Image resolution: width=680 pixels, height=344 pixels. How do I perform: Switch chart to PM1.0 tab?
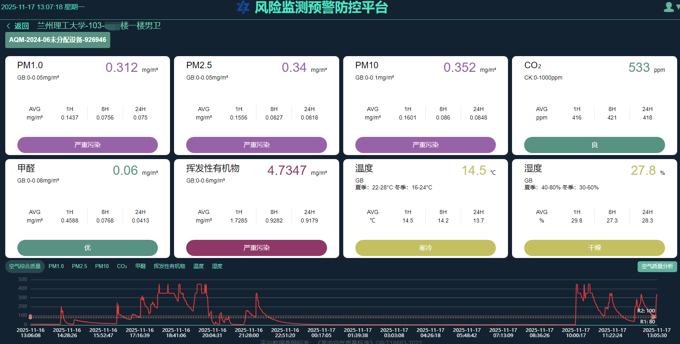click(56, 266)
